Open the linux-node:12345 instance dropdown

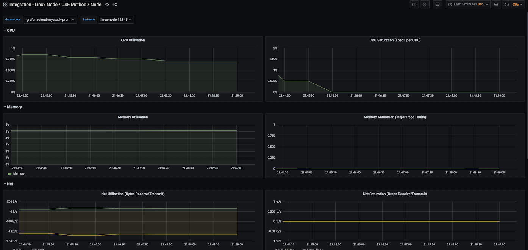pos(116,20)
